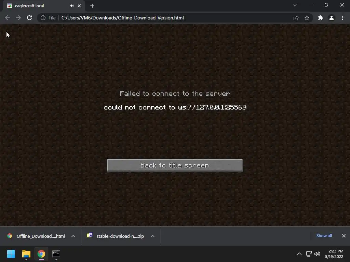Open File Explorer from taskbar

[26, 254]
